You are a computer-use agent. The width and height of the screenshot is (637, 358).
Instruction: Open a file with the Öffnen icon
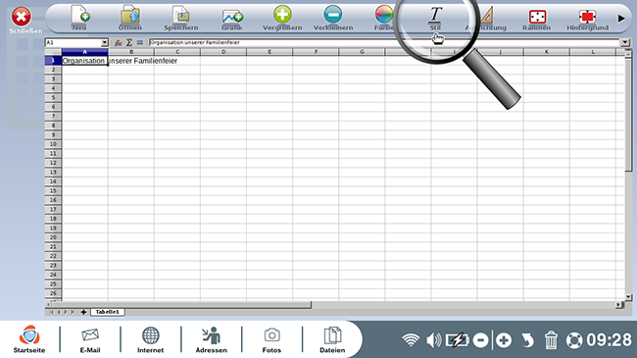(x=130, y=17)
